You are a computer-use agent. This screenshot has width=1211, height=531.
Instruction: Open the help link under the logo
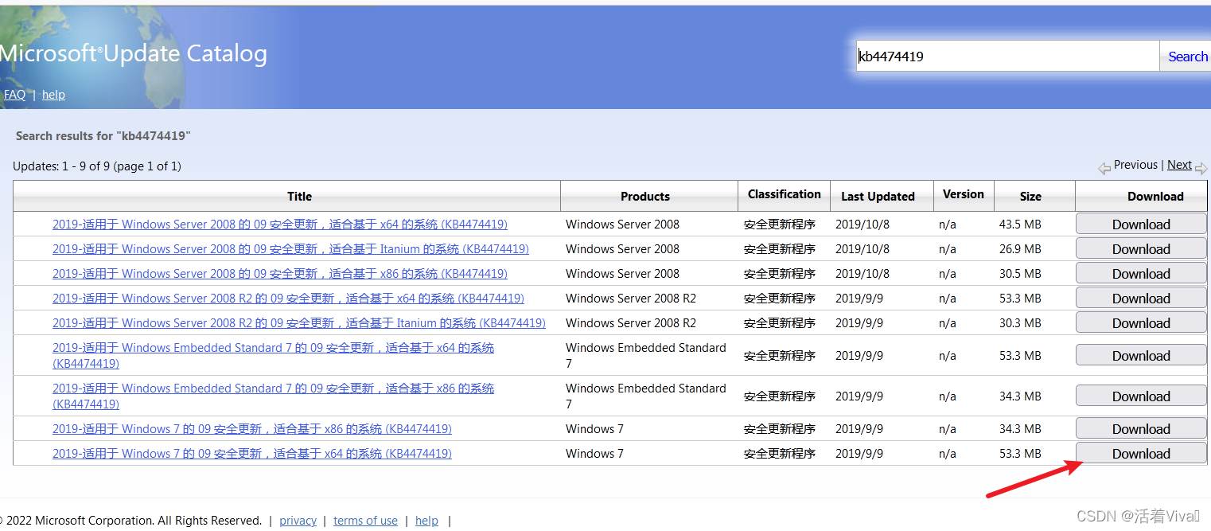[53, 95]
